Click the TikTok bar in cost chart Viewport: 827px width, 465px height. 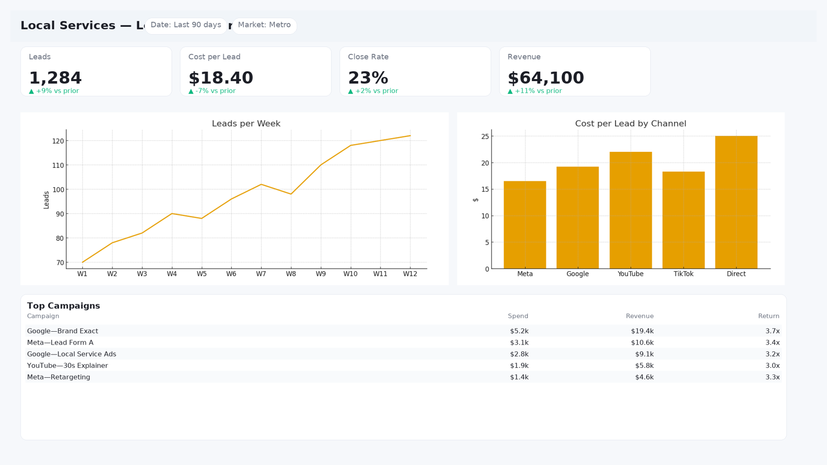point(683,220)
